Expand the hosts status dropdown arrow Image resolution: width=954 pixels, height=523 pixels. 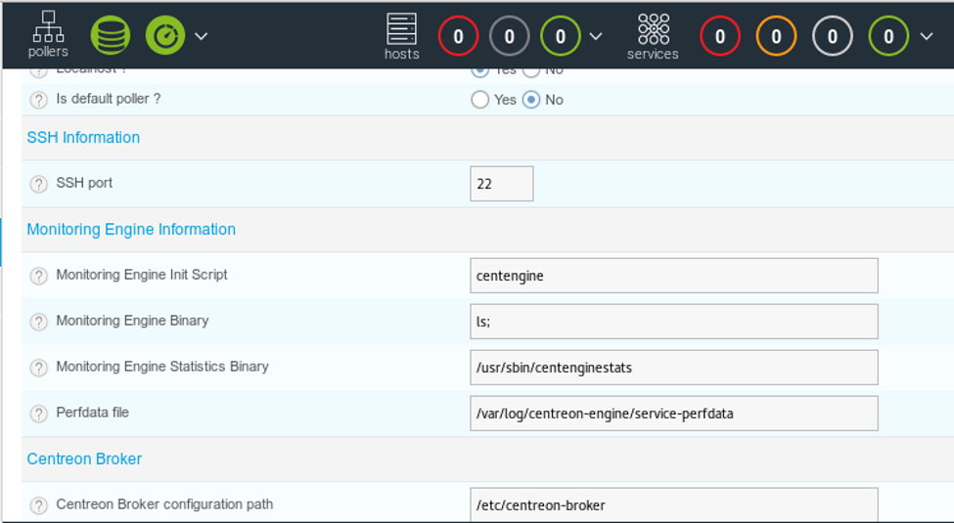click(596, 37)
